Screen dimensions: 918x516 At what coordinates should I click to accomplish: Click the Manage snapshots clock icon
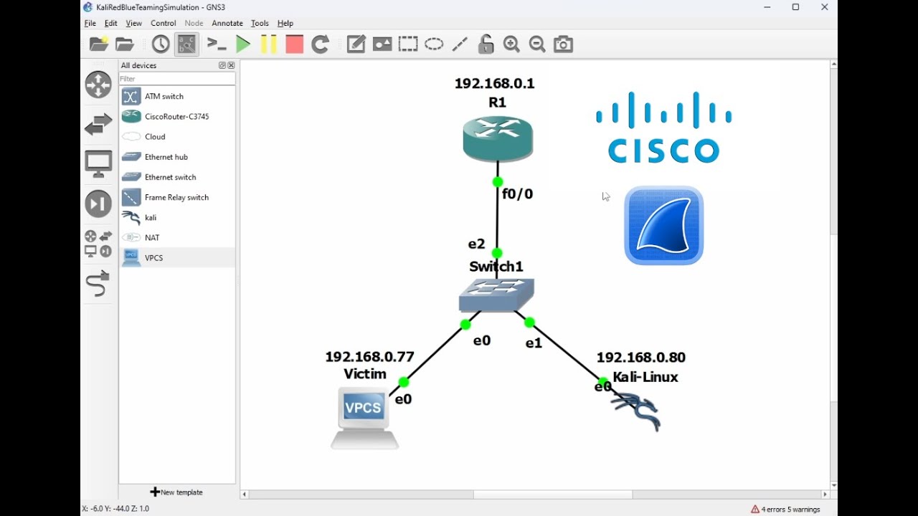point(161,44)
